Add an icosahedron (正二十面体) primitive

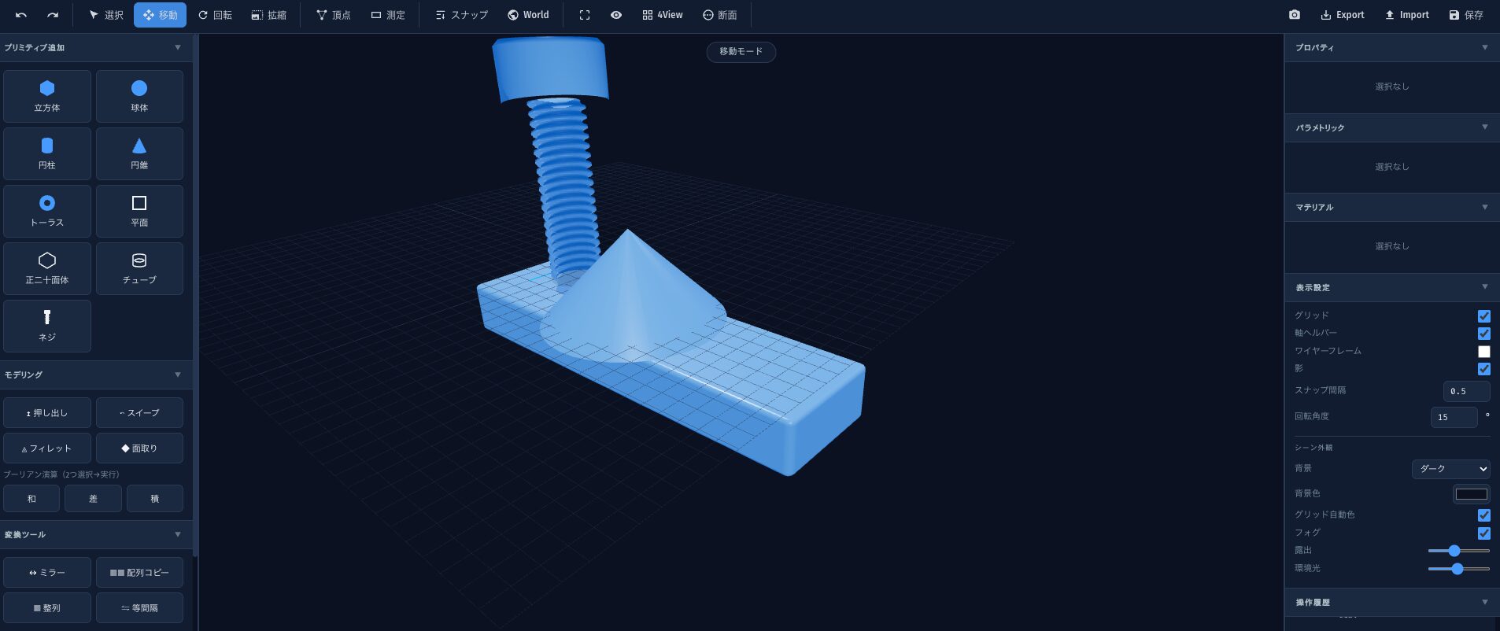click(47, 268)
